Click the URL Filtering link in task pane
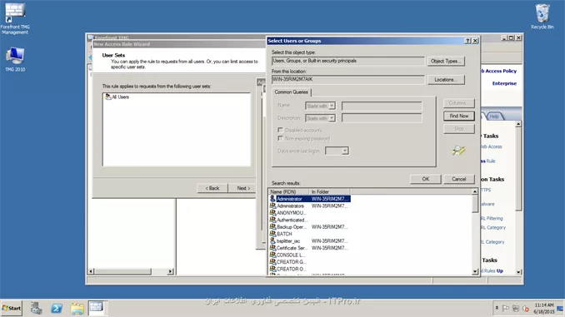The image size is (565, 317). click(492, 219)
